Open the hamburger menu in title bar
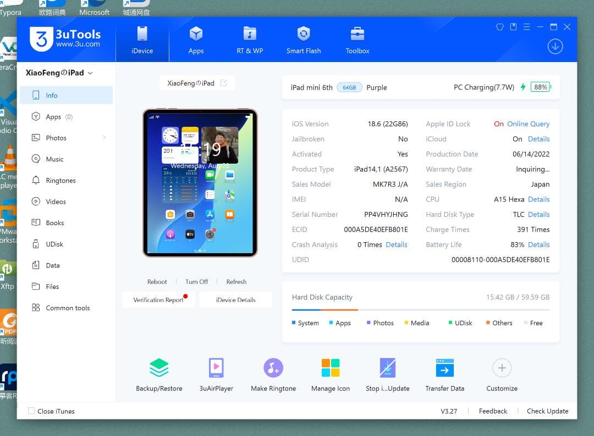Image resolution: width=594 pixels, height=436 pixels. click(x=526, y=26)
